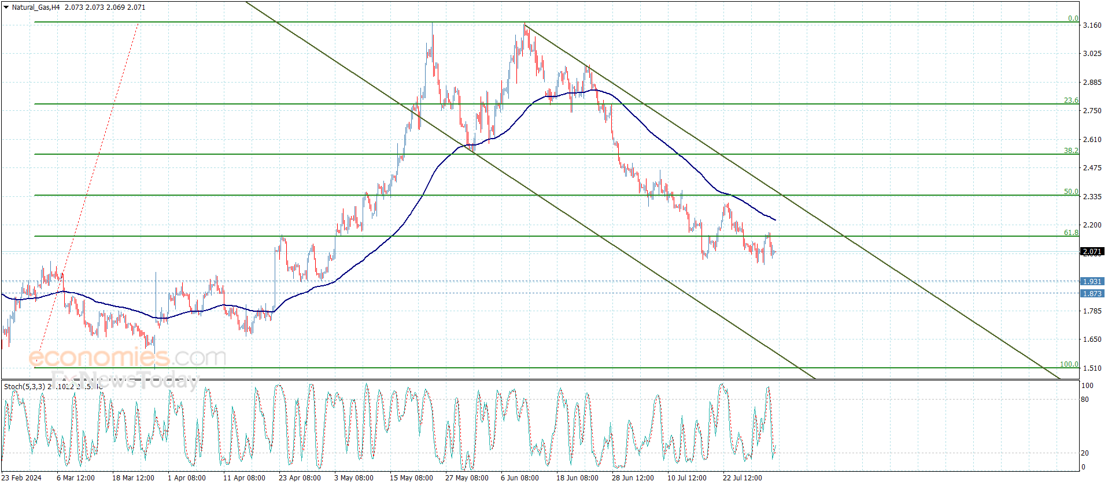The width and height of the screenshot is (1108, 485).
Task: Click the 3.160 price axis label
Action: (1092, 25)
